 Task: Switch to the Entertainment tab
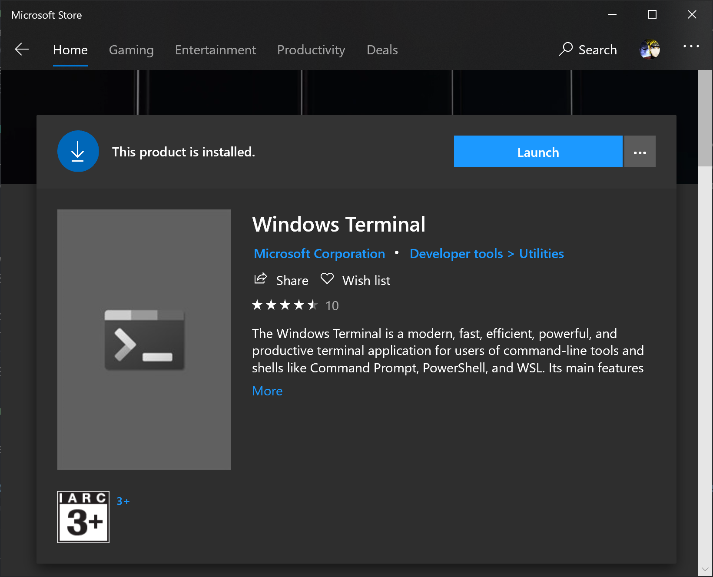pos(215,50)
